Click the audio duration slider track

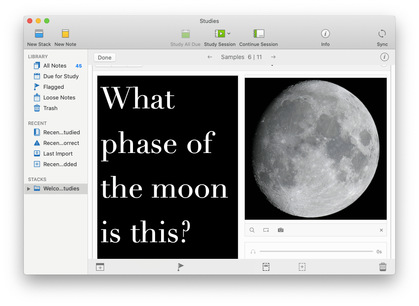(316, 252)
